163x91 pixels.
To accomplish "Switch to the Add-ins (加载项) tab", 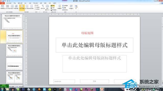I will point(55,3).
